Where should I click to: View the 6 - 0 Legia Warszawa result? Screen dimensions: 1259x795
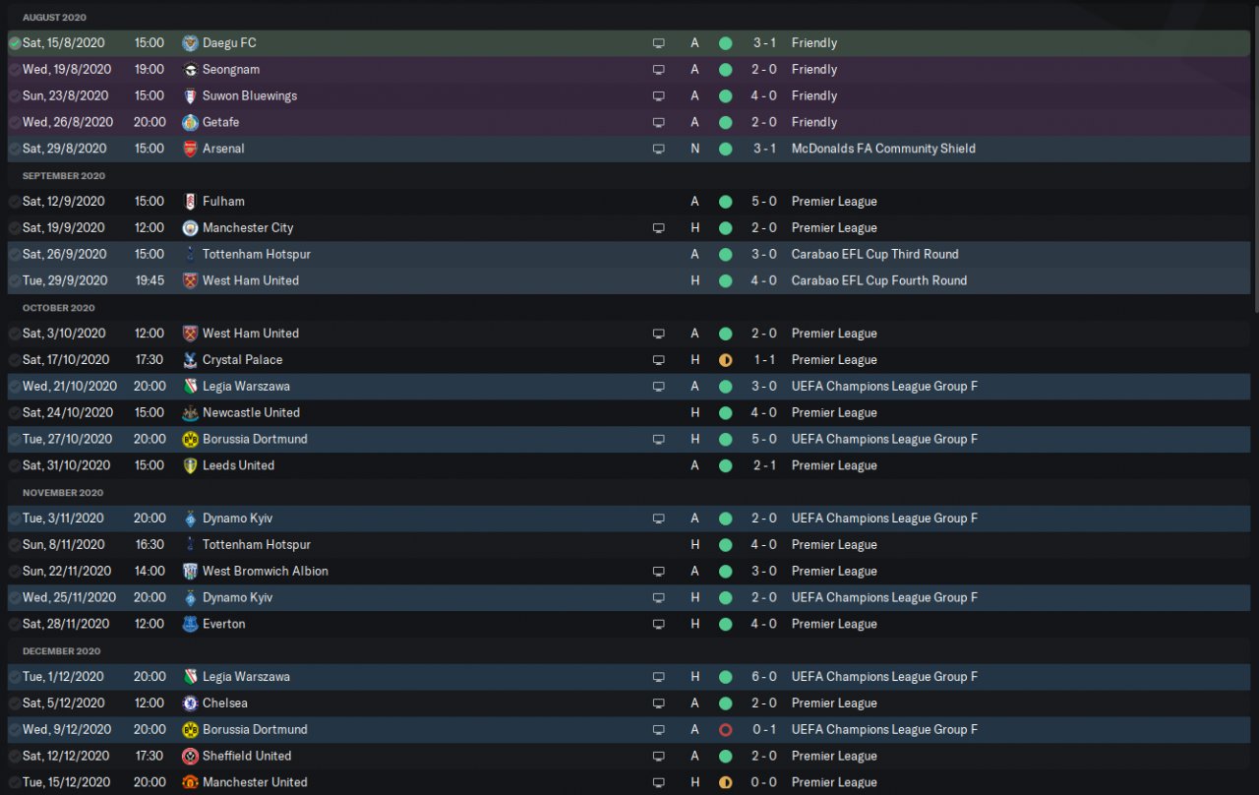[764, 677]
